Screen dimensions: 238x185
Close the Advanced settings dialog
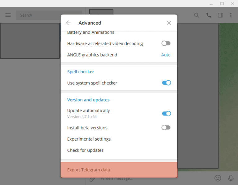(169, 23)
